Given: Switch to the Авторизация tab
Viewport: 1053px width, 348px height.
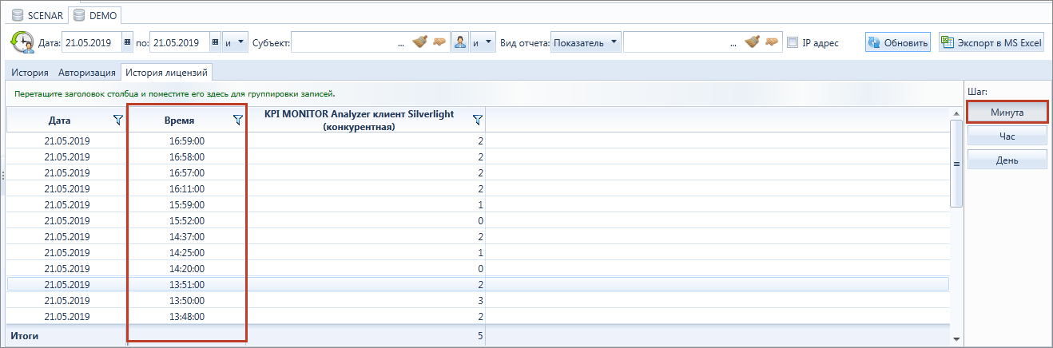Looking at the screenshot, I should tap(87, 73).
